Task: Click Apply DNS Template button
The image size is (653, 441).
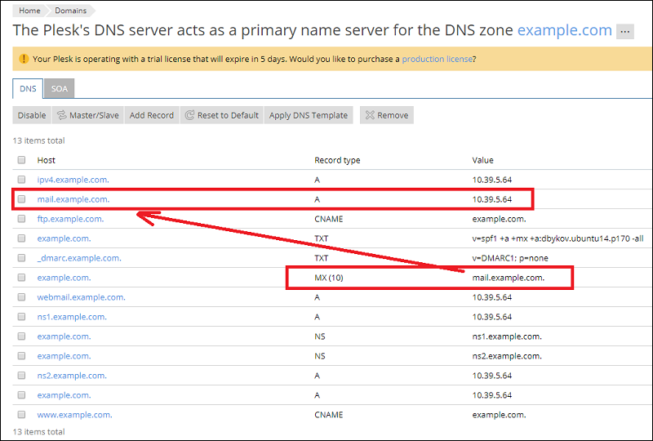Action: 308,115
